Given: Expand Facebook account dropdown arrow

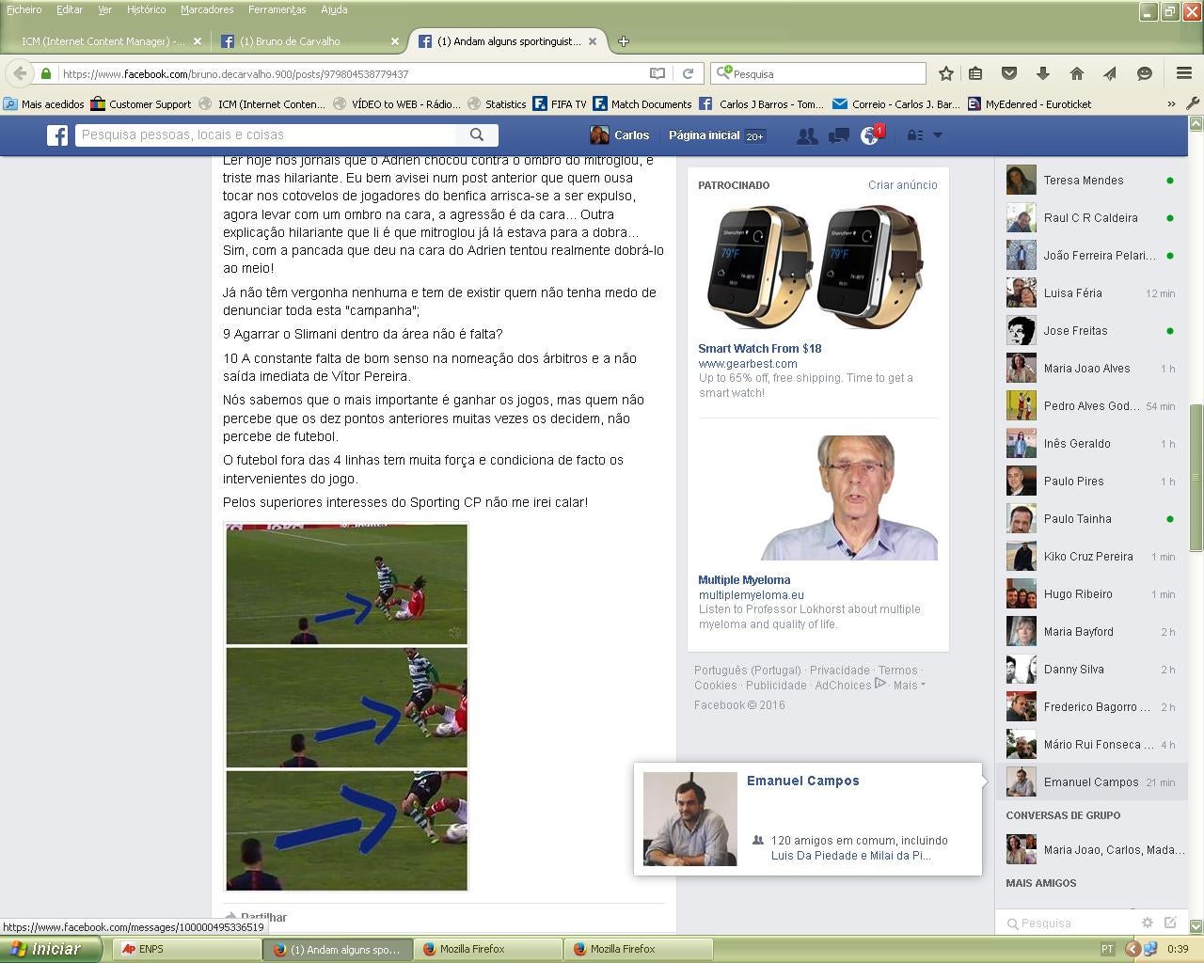Looking at the screenshot, I should (x=937, y=135).
